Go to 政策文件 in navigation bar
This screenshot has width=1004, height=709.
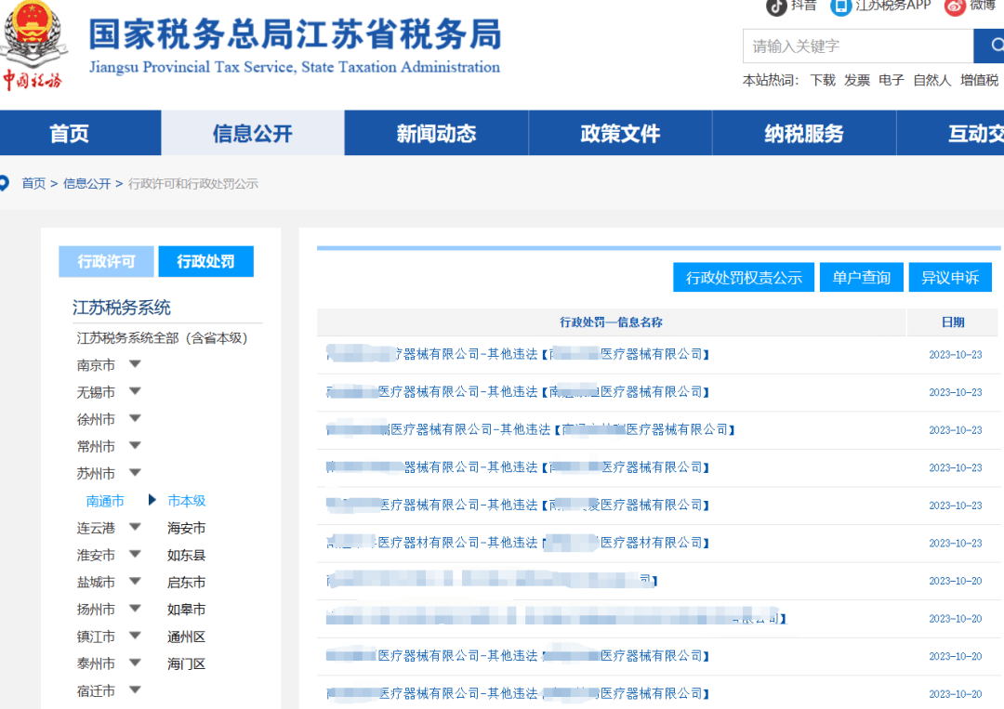(620, 134)
